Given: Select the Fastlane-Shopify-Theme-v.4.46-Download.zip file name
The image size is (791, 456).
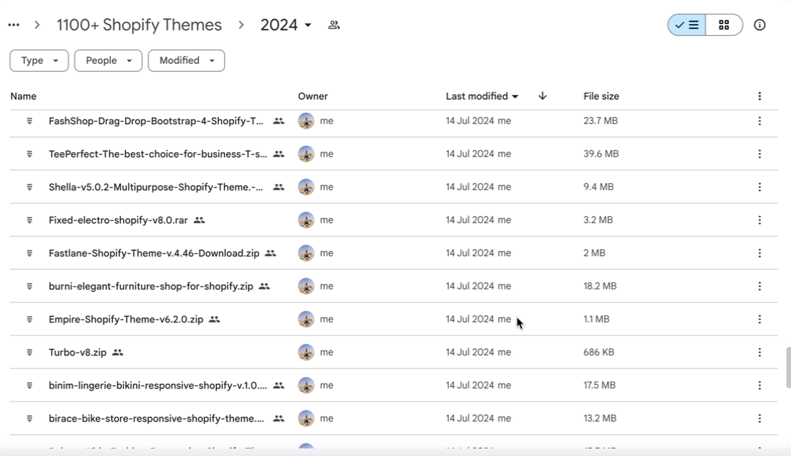Looking at the screenshot, I should (154, 253).
